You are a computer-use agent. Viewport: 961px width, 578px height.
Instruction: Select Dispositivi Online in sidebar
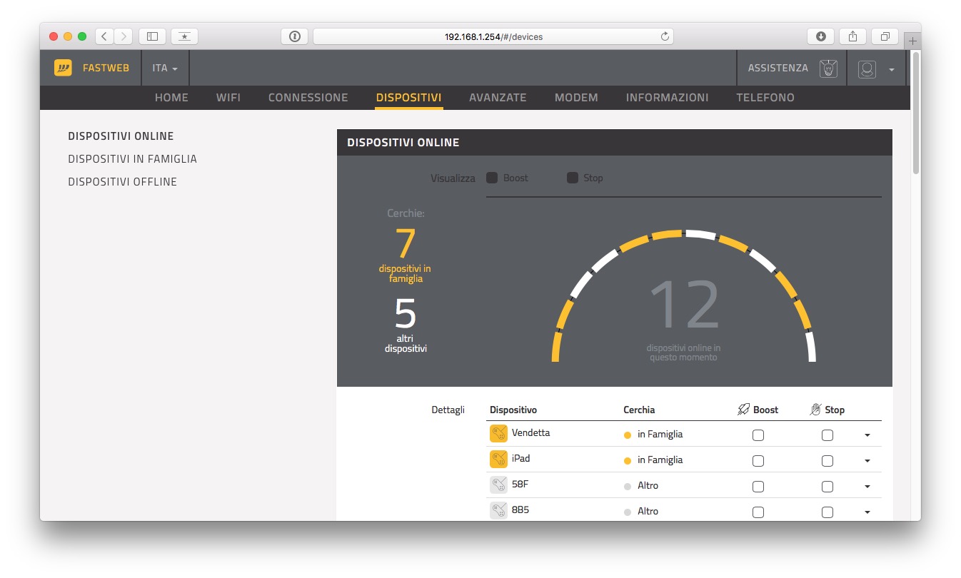coord(121,136)
